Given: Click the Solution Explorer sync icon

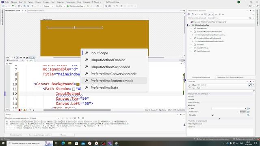Looking at the screenshot, I should pyautogui.click(x=198, y=15).
